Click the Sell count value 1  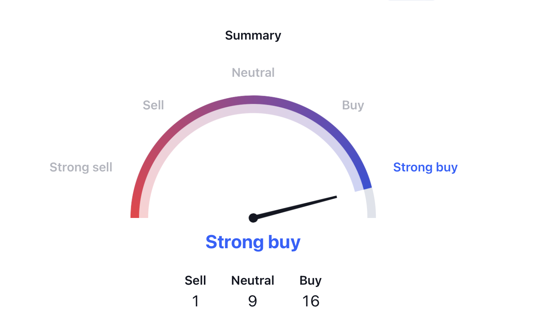(196, 301)
